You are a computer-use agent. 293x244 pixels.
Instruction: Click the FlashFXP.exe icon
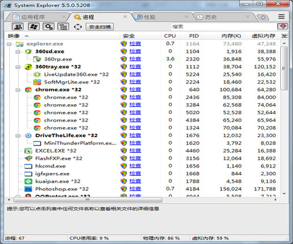[x=28, y=158]
